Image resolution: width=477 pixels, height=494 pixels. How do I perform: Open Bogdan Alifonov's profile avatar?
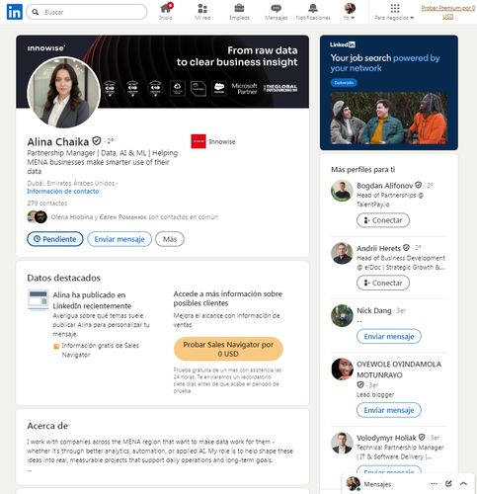[x=342, y=191]
